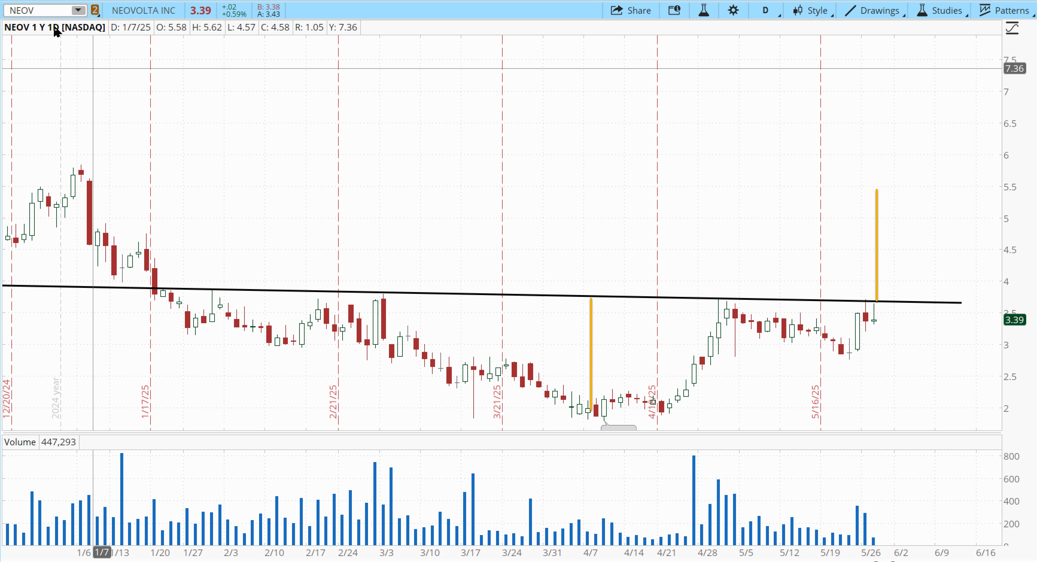Open the chart info panel icon
Image resolution: width=1037 pixels, height=562 pixels.
[x=674, y=10]
